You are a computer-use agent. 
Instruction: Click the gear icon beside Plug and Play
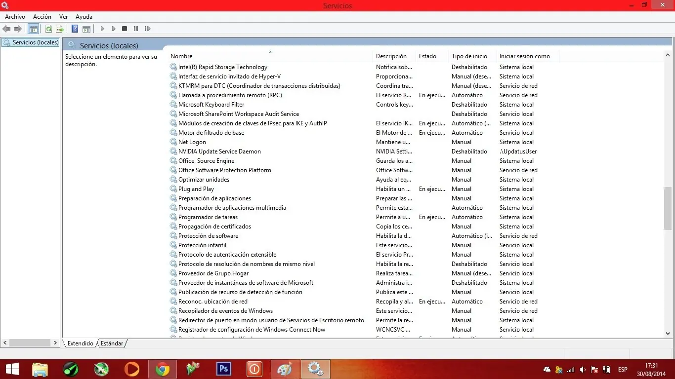click(173, 189)
